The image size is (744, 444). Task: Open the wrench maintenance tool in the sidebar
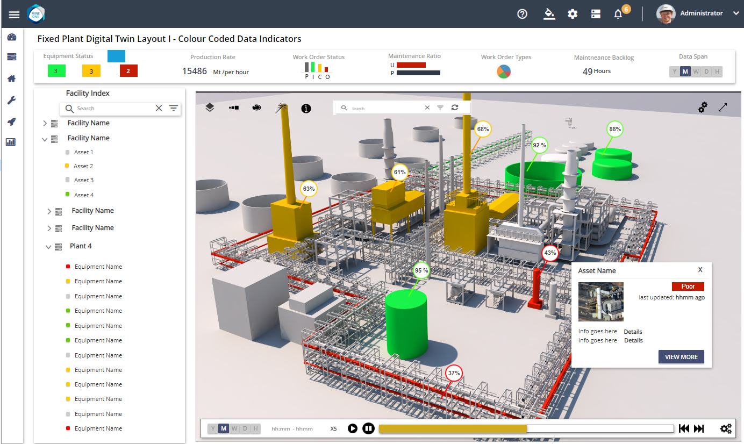[11, 100]
